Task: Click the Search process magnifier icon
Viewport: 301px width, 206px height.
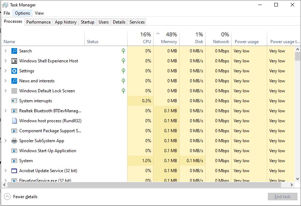Action: 14,51
